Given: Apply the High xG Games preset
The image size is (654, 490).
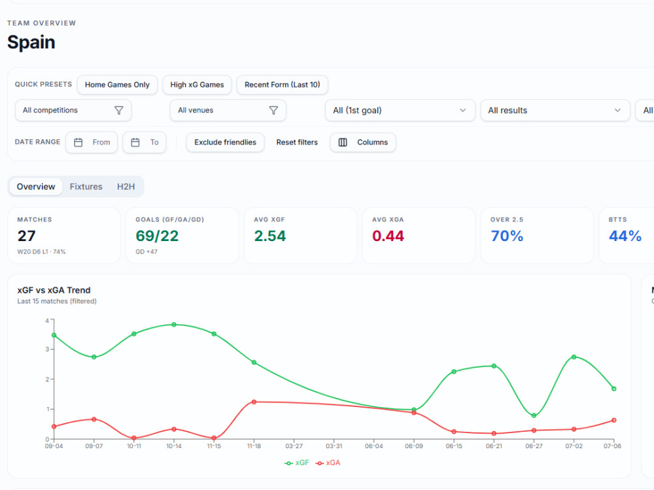Looking at the screenshot, I should tap(197, 84).
